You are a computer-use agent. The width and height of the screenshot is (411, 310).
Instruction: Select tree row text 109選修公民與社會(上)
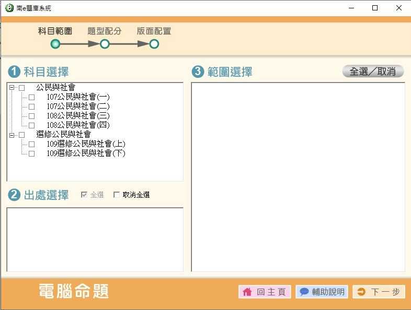(x=86, y=144)
